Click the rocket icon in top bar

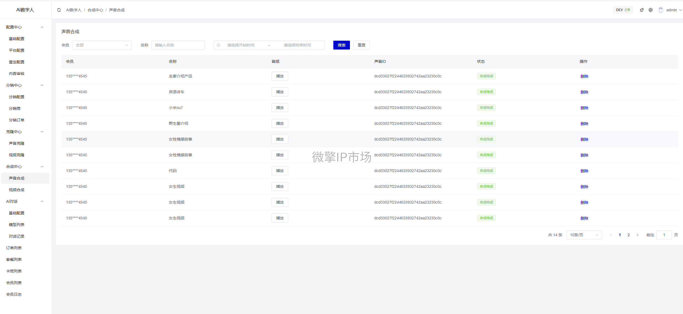click(642, 10)
